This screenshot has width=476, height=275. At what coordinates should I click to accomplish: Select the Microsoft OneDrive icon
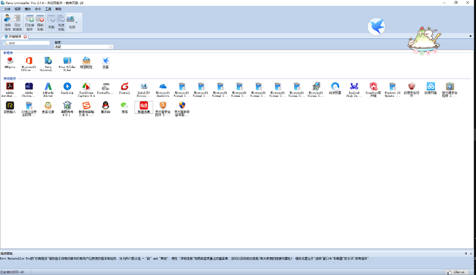[163, 90]
